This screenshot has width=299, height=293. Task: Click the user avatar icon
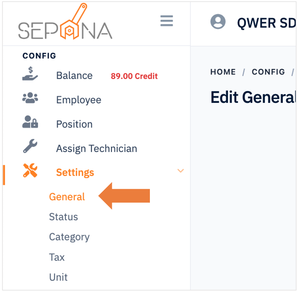(218, 21)
